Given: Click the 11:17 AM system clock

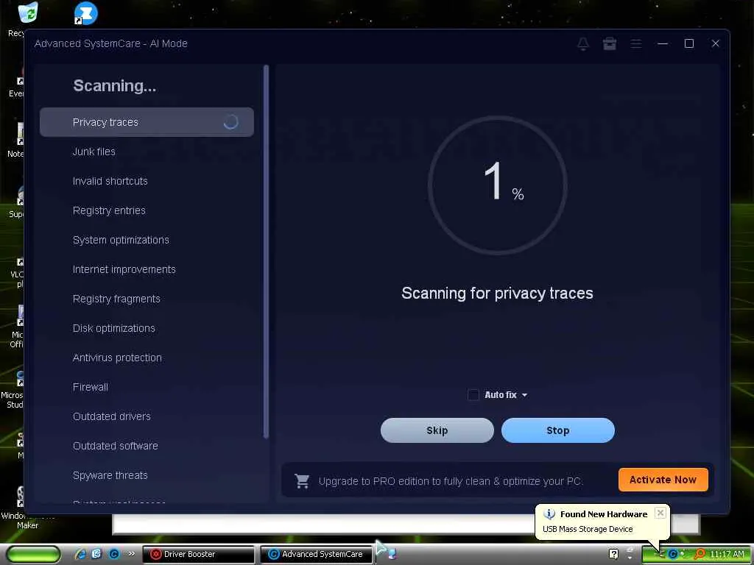Looking at the screenshot, I should [x=727, y=554].
